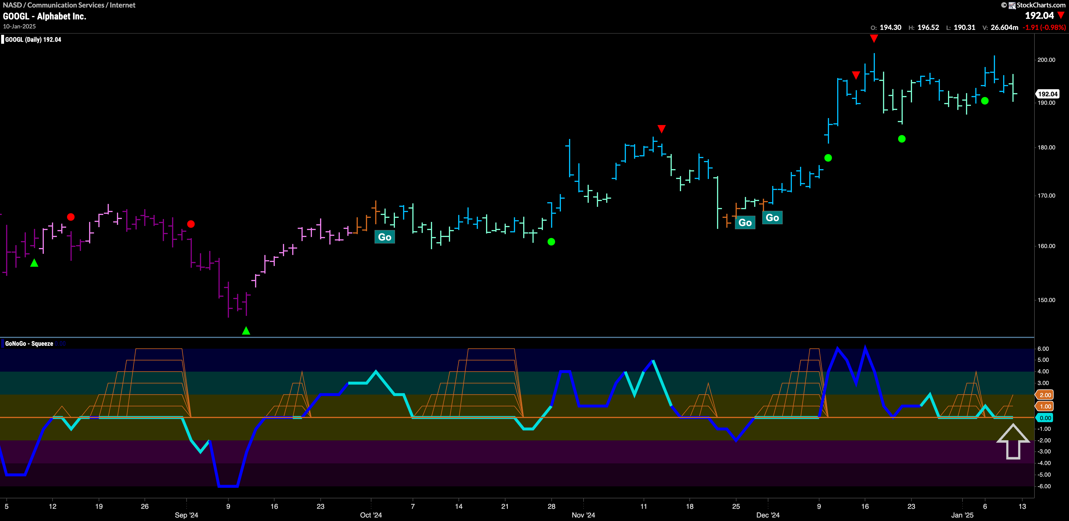The width and height of the screenshot is (1069, 521).
Task: Click the NASD / Communication Services / Internet breadcrumb
Action: click(69, 5)
